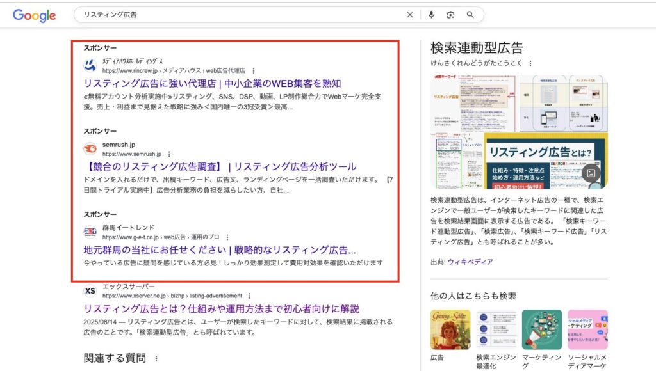Open the three-dot menu next to web広告代理店
Screen dimensions: 656x371
[x=254, y=70]
